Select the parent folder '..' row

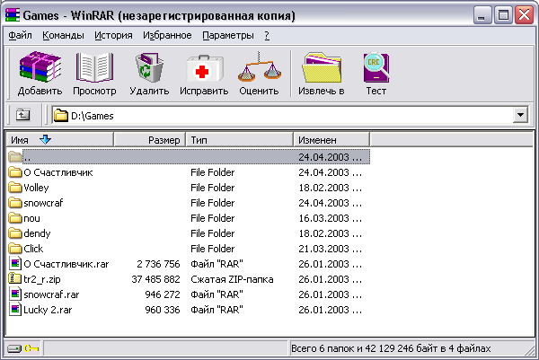[x=189, y=157]
